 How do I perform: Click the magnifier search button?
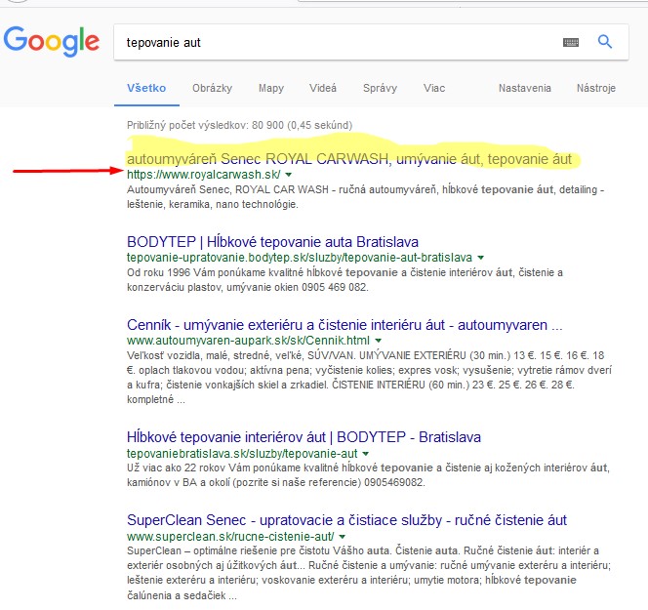point(605,42)
